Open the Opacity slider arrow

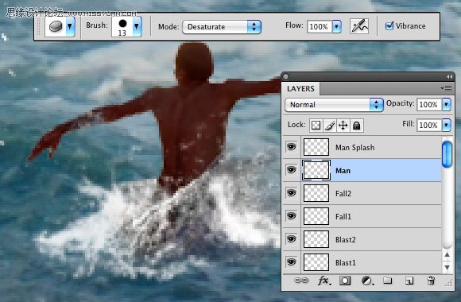[x=447, y=104]
